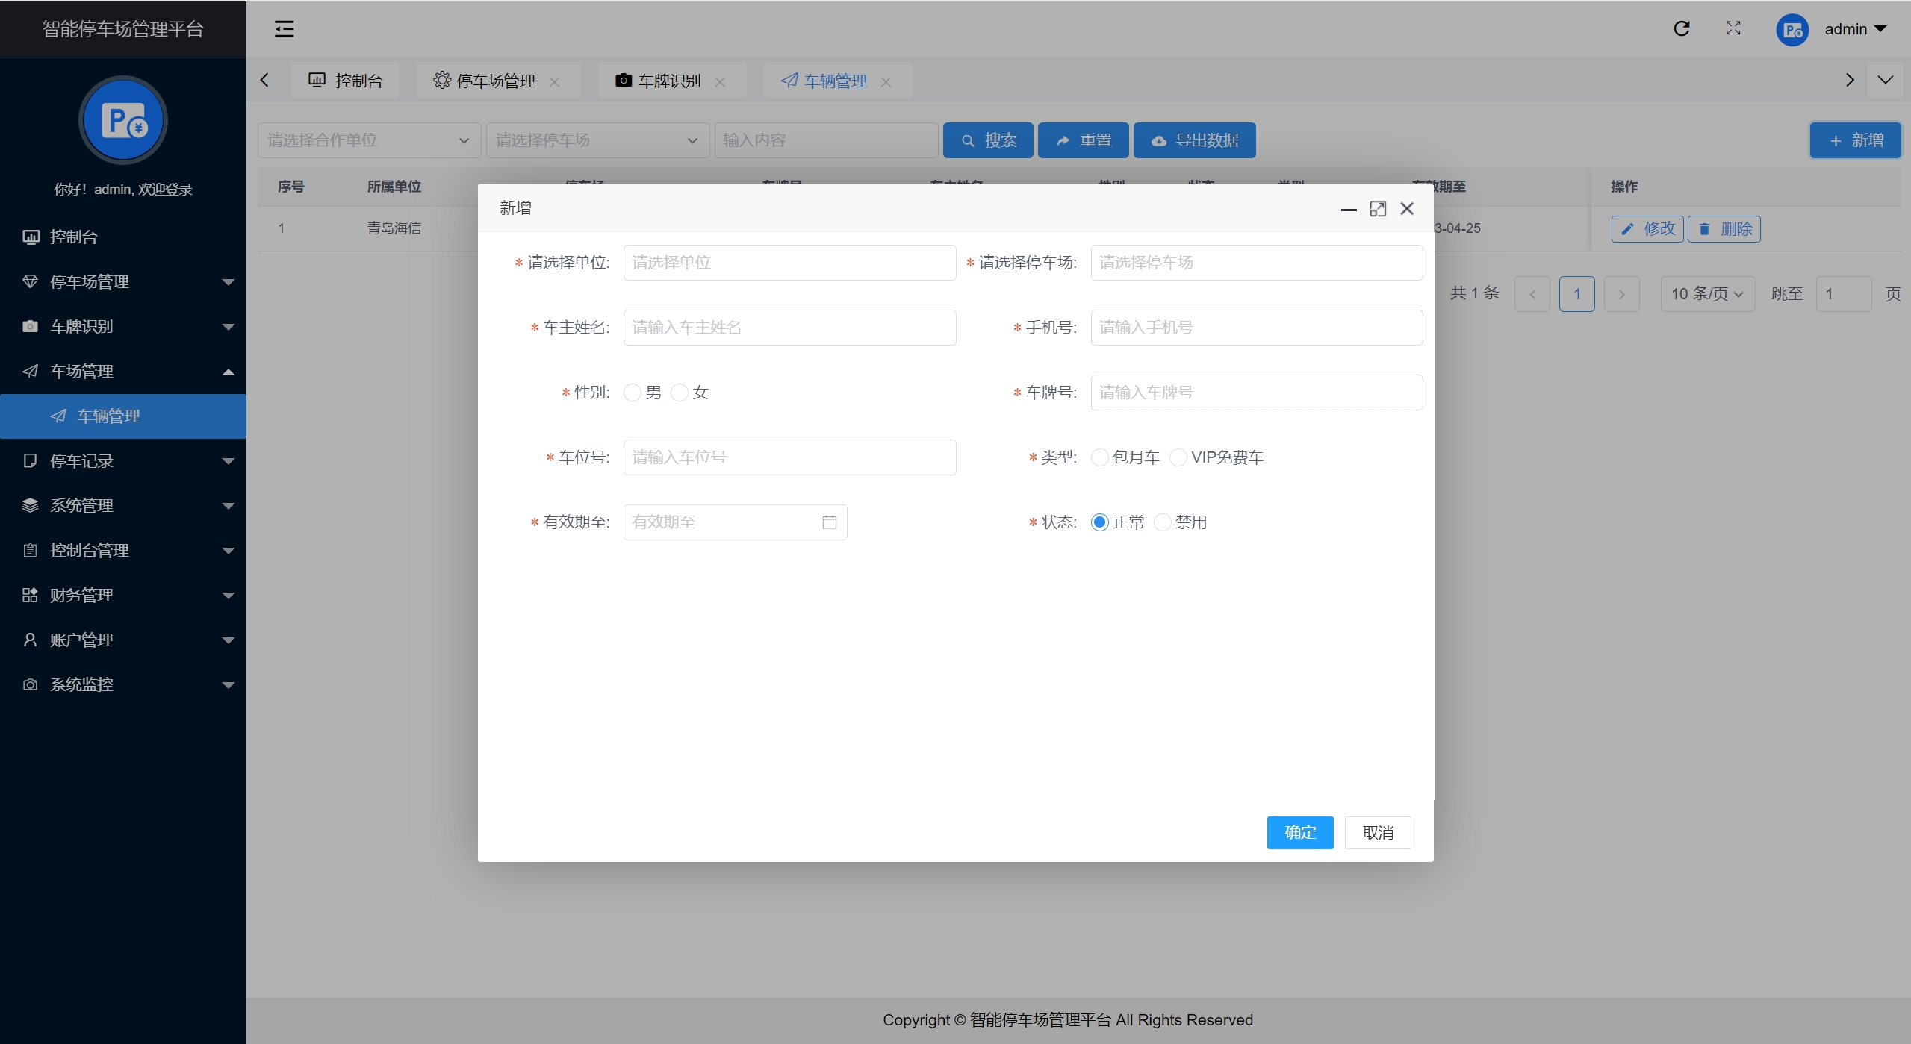Close the 车牌识别 tab with its X
This screenshot has width=1911, height=1044.
click(720, 82)
